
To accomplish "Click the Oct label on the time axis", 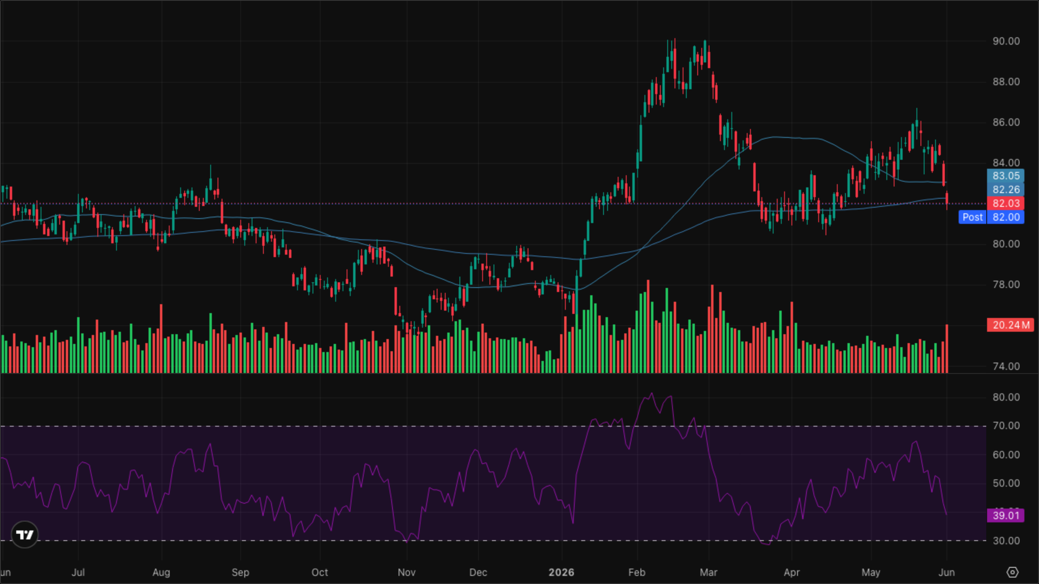I will coord(320,572).
